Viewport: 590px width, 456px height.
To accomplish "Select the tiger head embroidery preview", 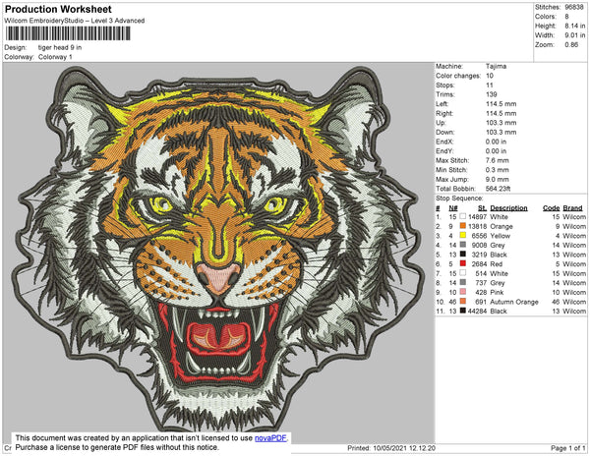I will point(217,248).
